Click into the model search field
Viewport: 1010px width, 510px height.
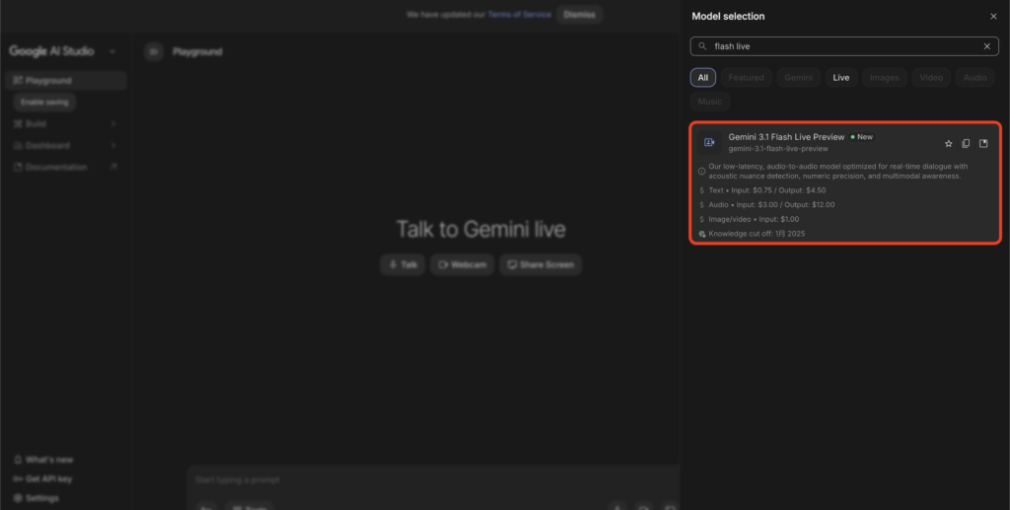click(844, 46)
